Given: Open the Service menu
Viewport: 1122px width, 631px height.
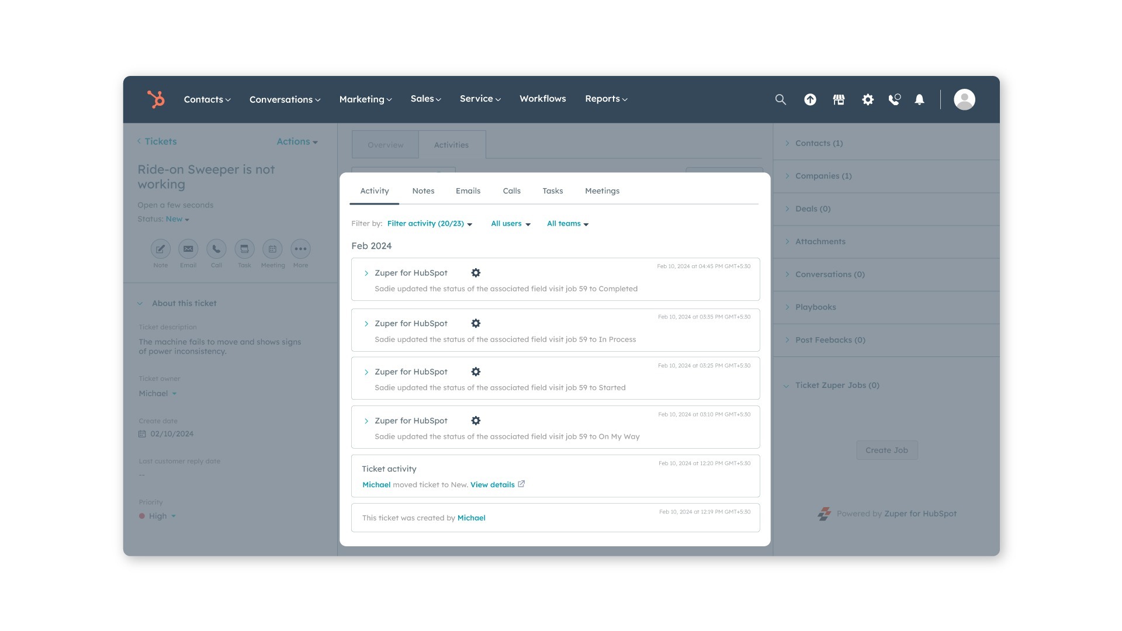Looking at the screenshot, I should tap(480, 99).
